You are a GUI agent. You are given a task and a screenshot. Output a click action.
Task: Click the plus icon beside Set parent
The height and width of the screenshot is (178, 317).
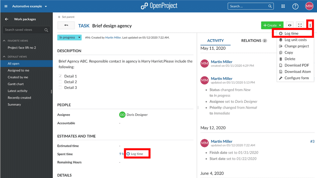tap(59, 17)
